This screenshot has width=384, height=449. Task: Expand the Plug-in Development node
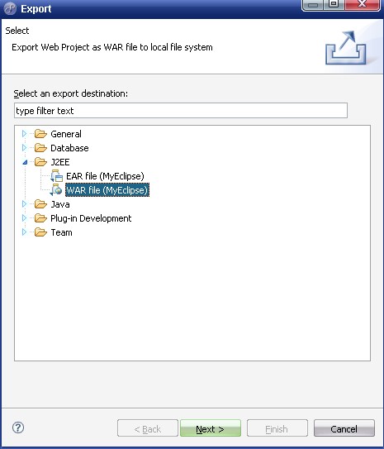(24, 218)
